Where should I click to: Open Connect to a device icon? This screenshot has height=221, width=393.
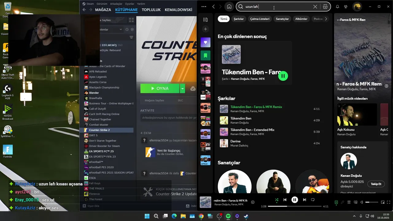click(x=356, y=202)
